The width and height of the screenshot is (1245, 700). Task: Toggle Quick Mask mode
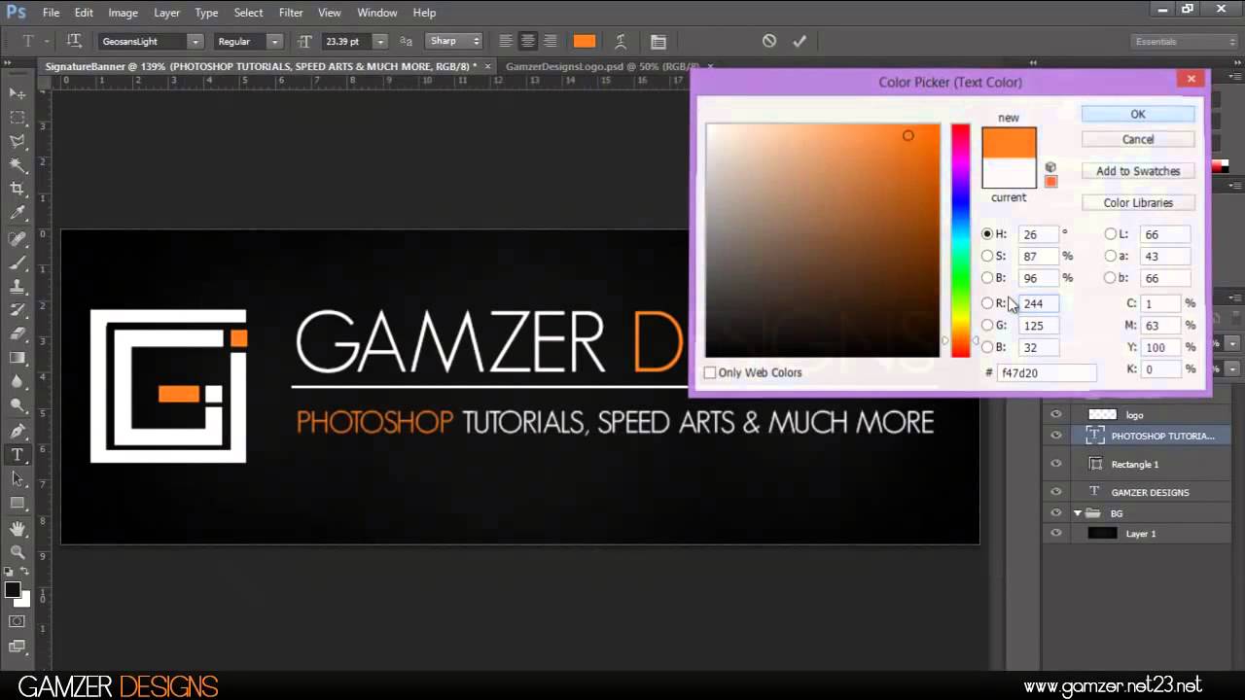coord(18,620)
